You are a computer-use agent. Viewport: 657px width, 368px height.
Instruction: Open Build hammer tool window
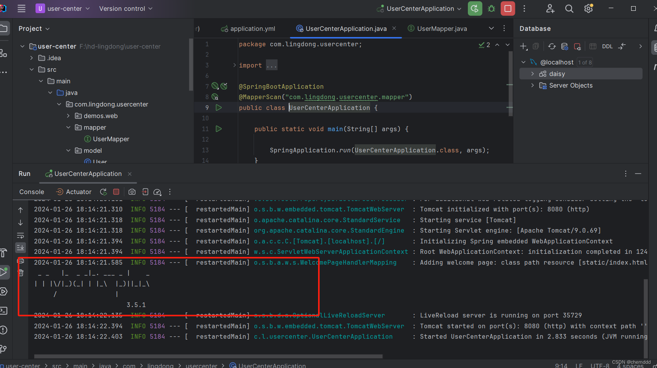(x=3, y=253)
